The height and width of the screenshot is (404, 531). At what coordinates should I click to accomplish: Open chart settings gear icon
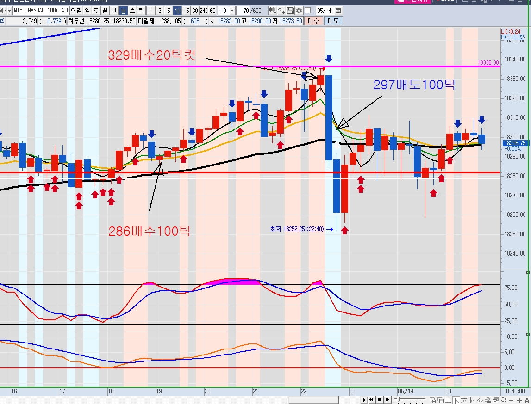[300, 11]
